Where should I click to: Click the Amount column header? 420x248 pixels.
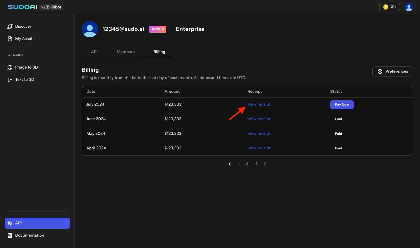click(172, 92)
